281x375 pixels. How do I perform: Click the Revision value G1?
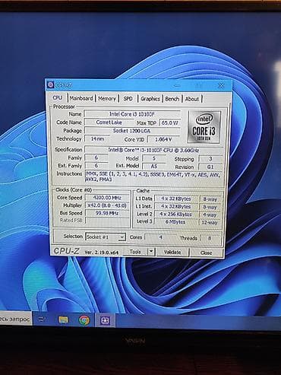click(210, 167)
